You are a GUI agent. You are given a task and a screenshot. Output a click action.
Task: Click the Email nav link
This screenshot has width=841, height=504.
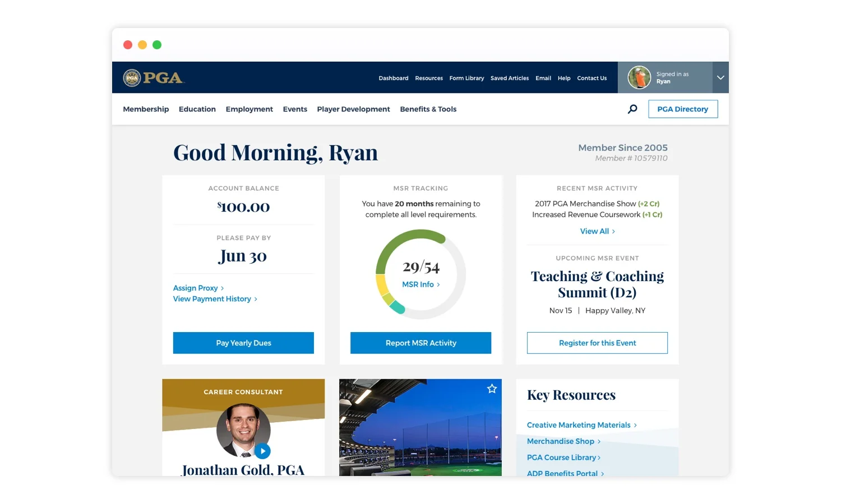543,78
